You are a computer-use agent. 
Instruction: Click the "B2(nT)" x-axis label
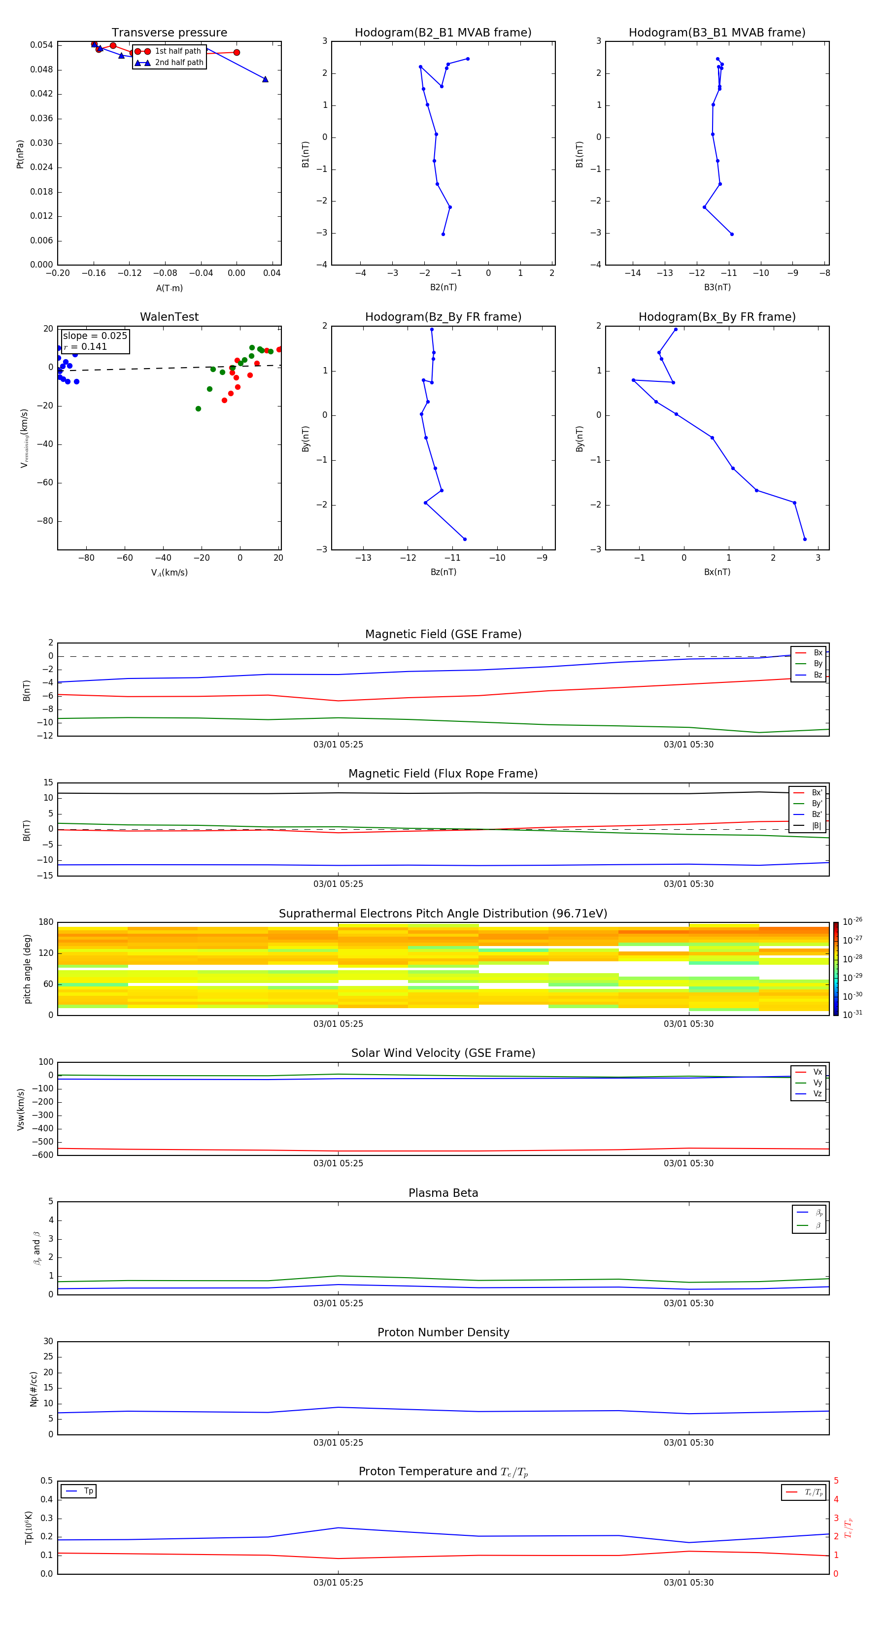coord(443,287)
